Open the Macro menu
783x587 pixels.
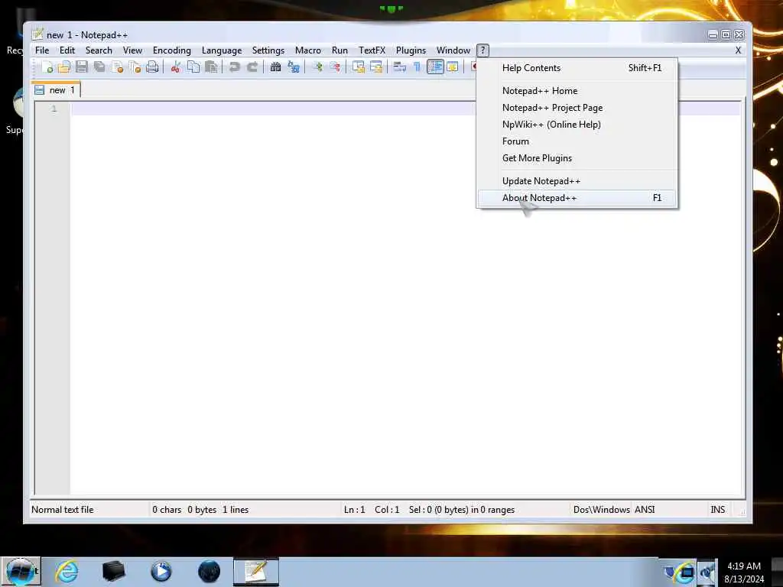tap(307, 50)
